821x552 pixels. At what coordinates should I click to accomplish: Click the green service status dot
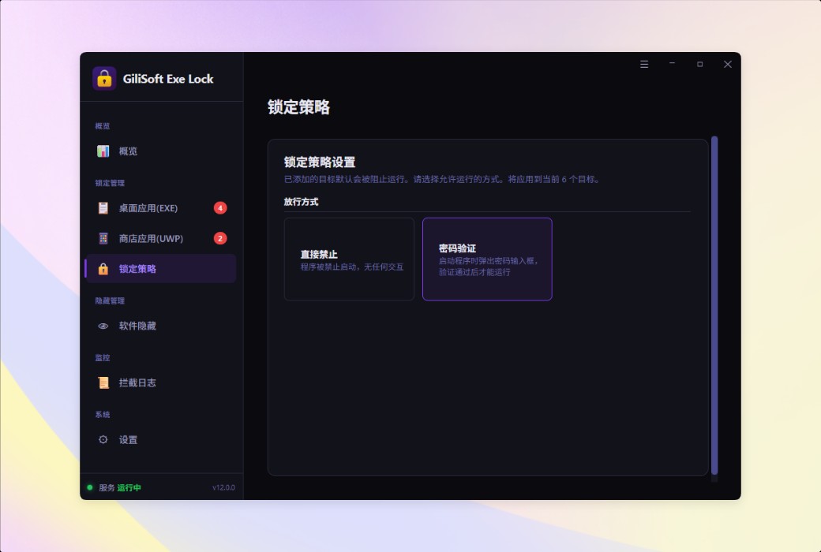click(x=89, y=487)
